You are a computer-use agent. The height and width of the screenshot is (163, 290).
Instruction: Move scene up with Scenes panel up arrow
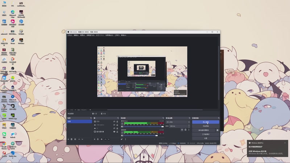coord(79,139)
